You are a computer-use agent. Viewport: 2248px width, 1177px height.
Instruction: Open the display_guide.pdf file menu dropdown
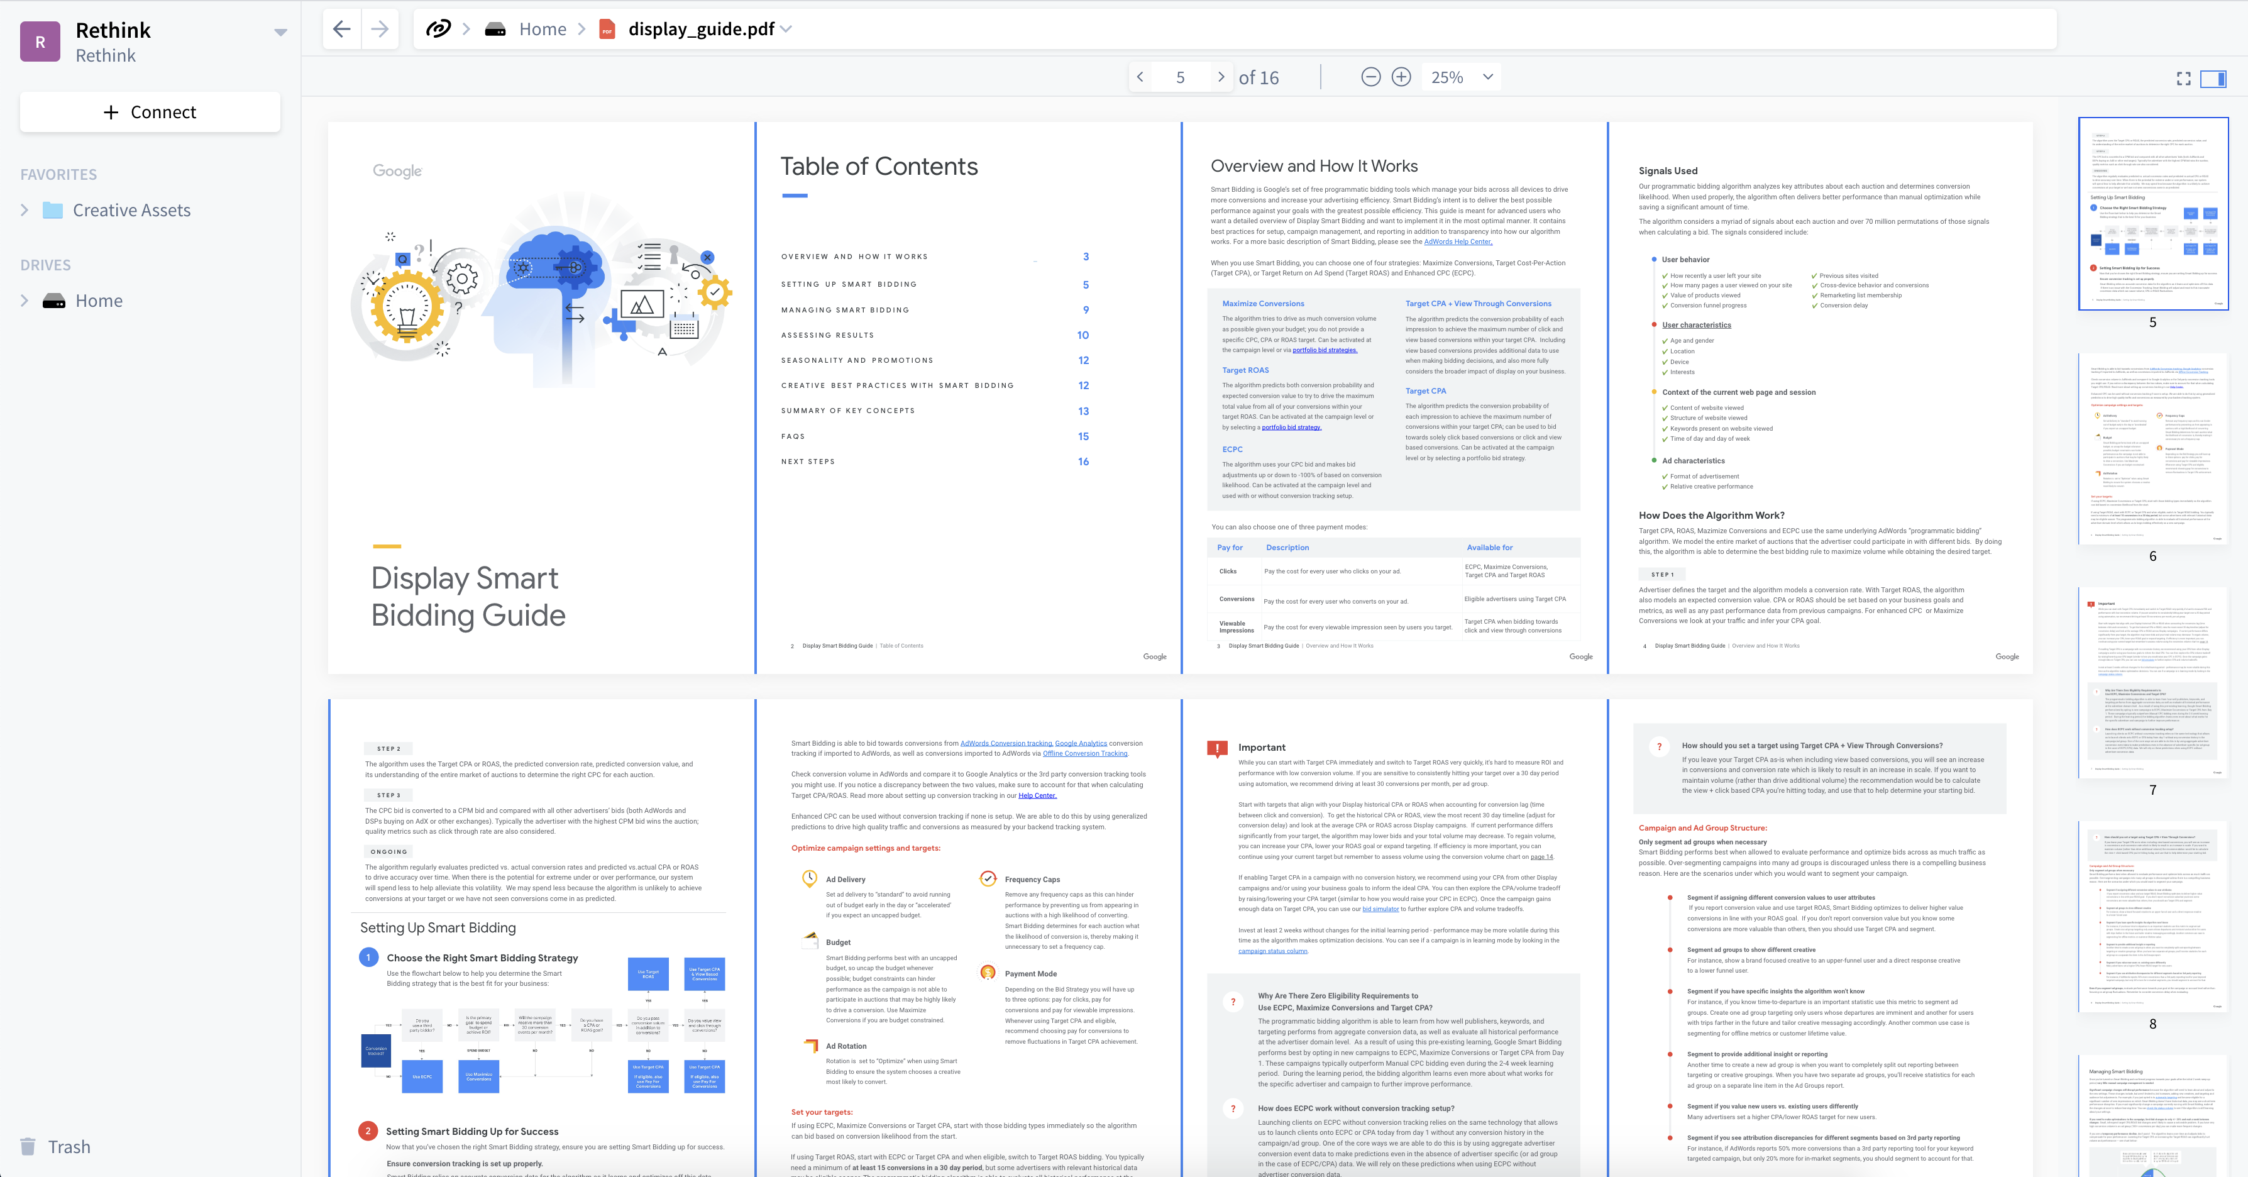786,29
